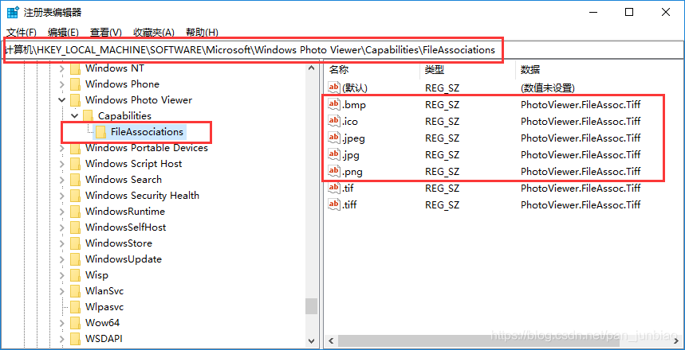Minimize the Registry Editor window
The width and height of the screenshot is (685, 350).
click(592, 12)
